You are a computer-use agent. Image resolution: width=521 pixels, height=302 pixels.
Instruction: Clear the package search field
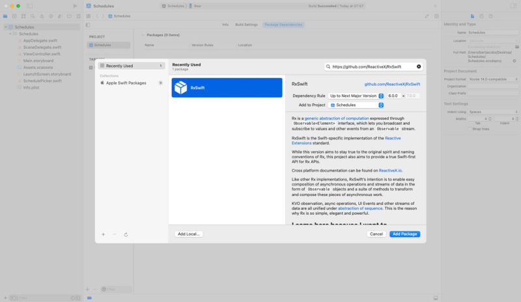coord(419,67)
